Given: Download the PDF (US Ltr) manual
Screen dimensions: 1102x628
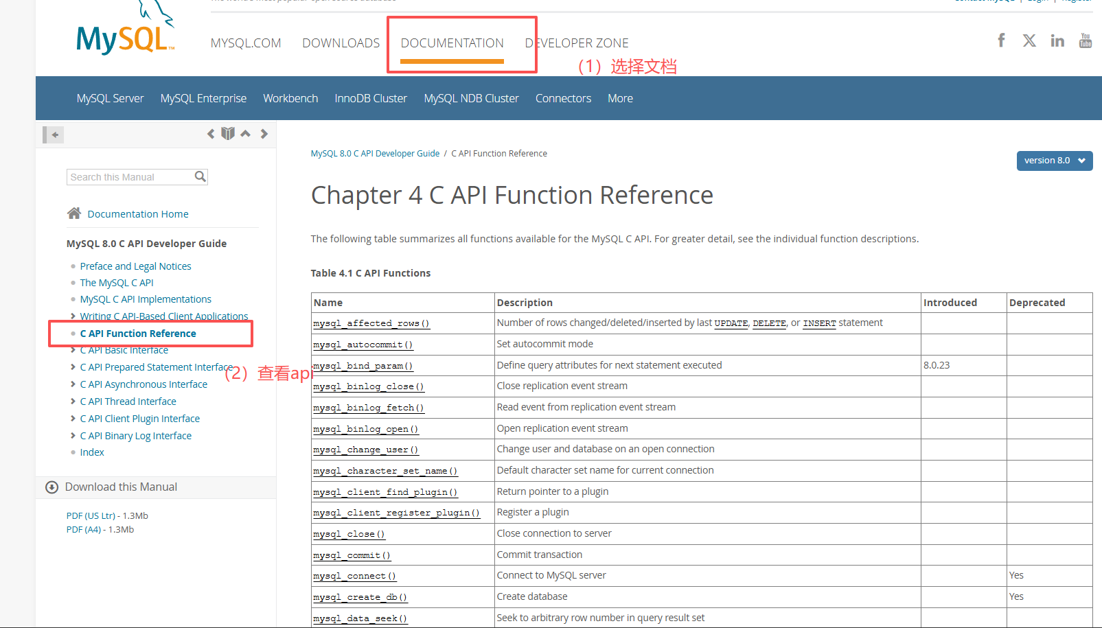Looking at the screenshot, I should pyautogui.click(x=107, y=515).
